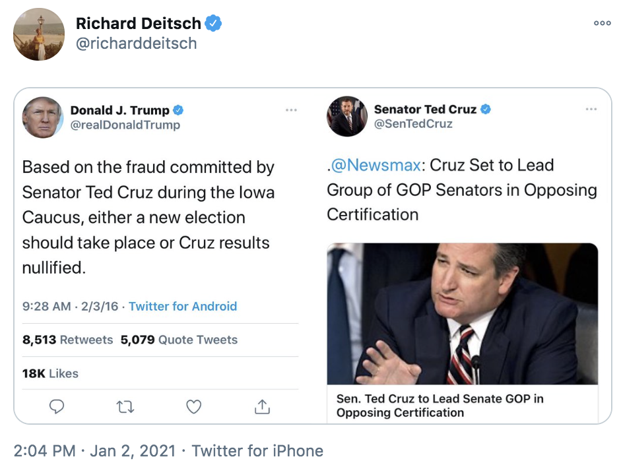Viewport: 619px width, 463px height.
Task: View the 8,513 Retweets list
Action: pyautogui.click(x=67, y=340)
